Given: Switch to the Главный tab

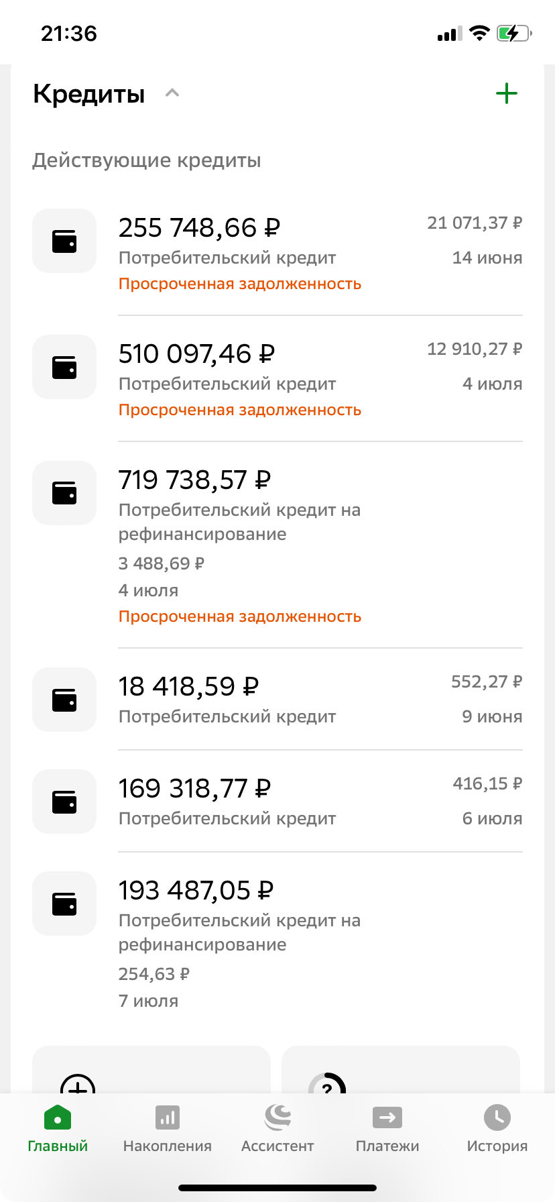Looking at the screenshot, I should [x=57, y=1127].
